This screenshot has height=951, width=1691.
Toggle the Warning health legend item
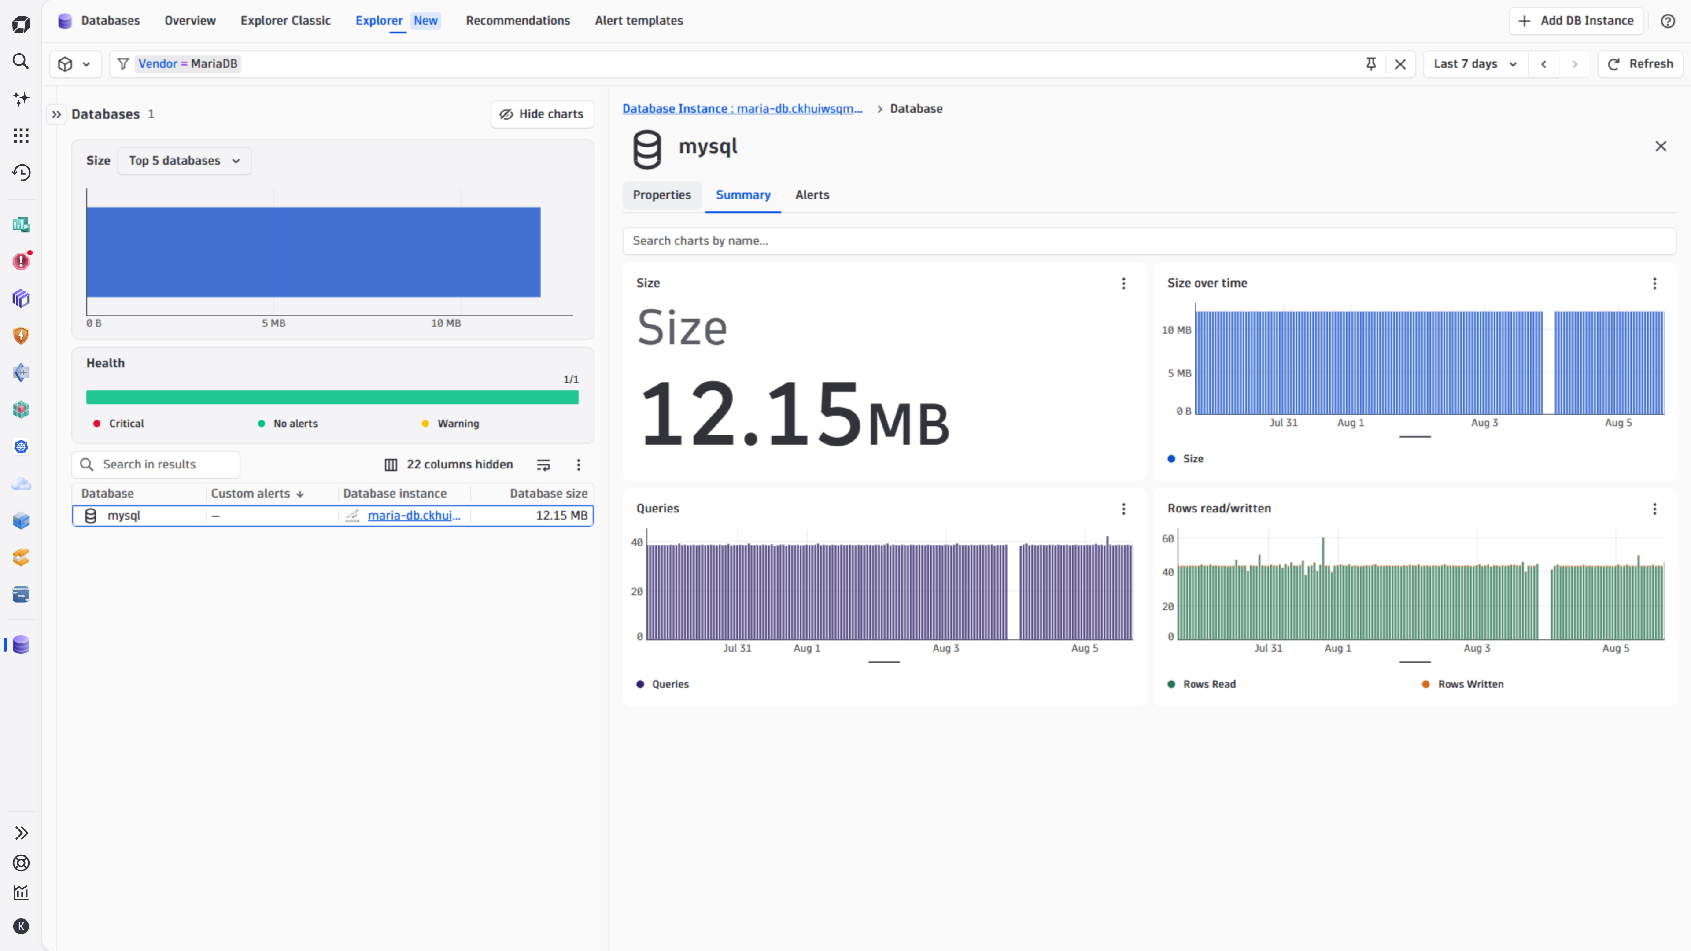(x=450, y=423)
